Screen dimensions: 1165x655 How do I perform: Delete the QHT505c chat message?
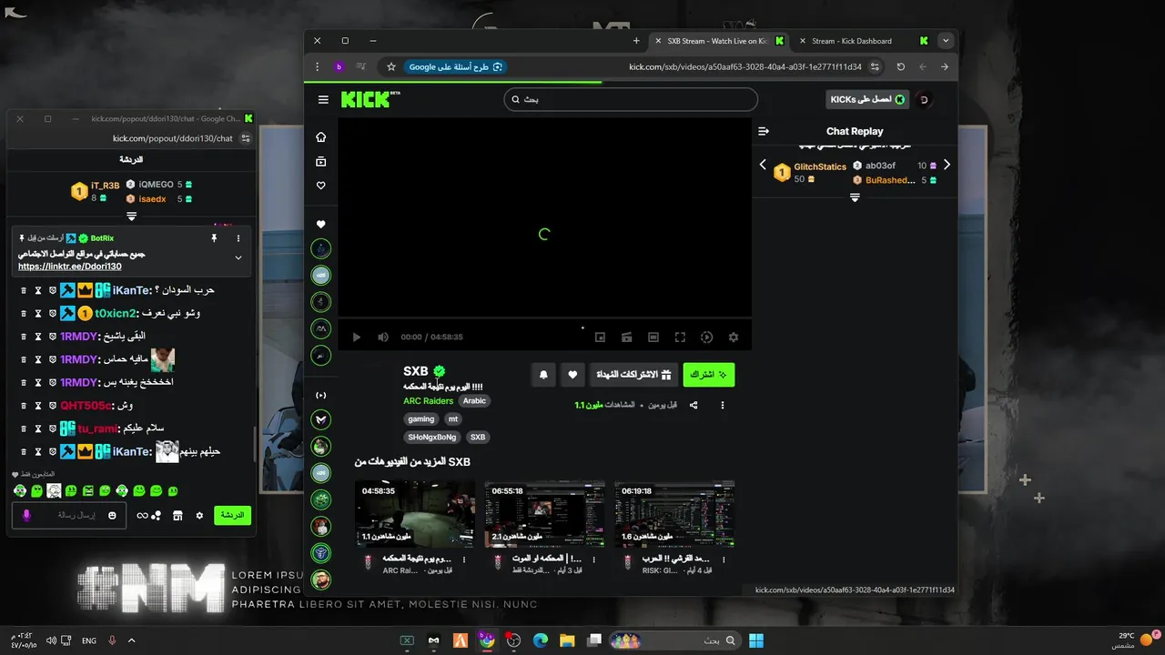(x=25, y=406)
